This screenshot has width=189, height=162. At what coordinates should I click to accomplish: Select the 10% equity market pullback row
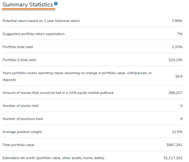(x=58, y=93)
